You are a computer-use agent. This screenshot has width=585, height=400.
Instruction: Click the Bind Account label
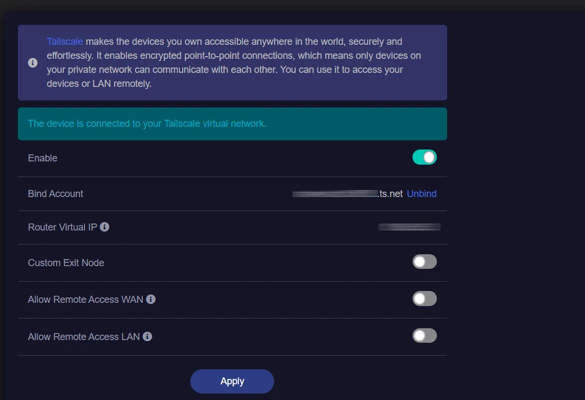[x=56, y=194]
